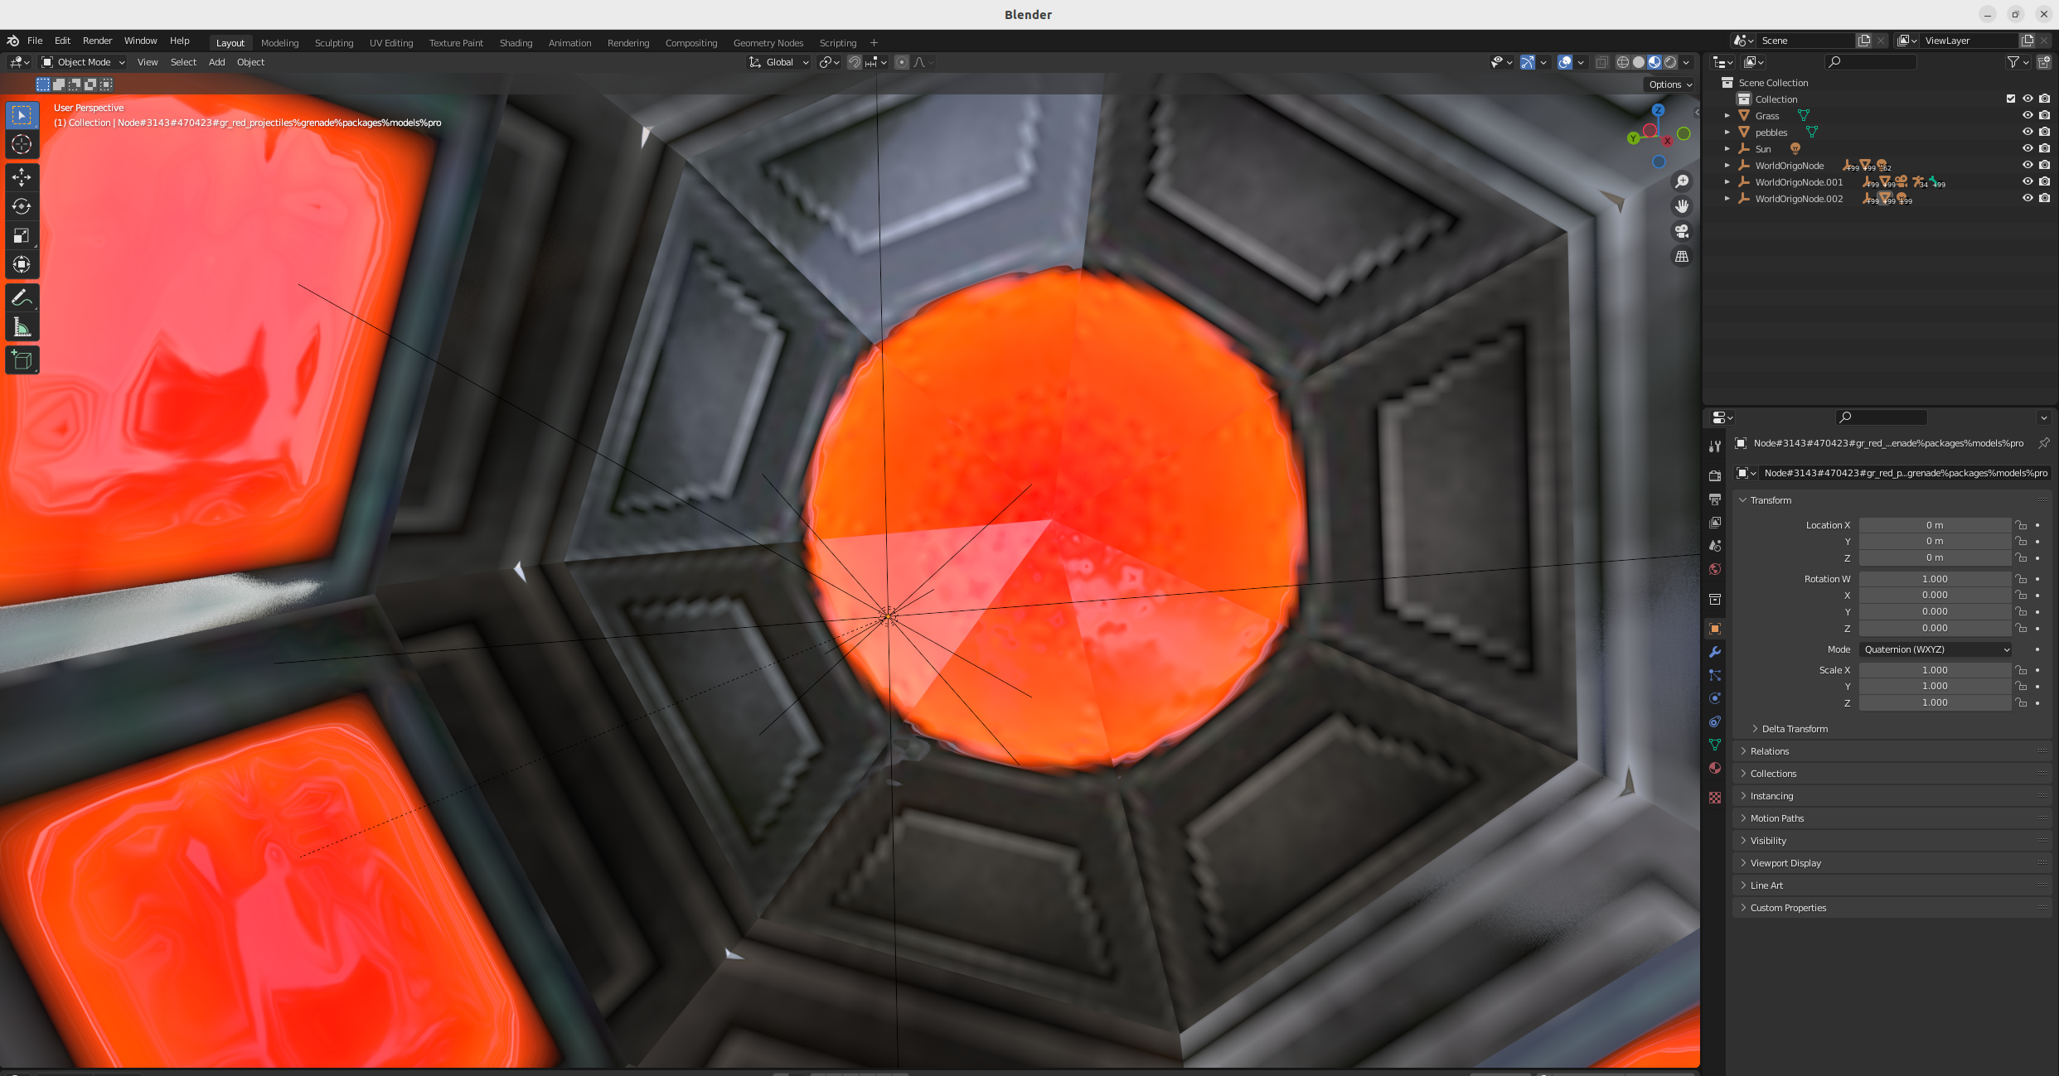Image resolution: width=2059 pixels, height=1076 pixels.
Task: Open the Shading workspace tab
Action: [x=516, y=43]
